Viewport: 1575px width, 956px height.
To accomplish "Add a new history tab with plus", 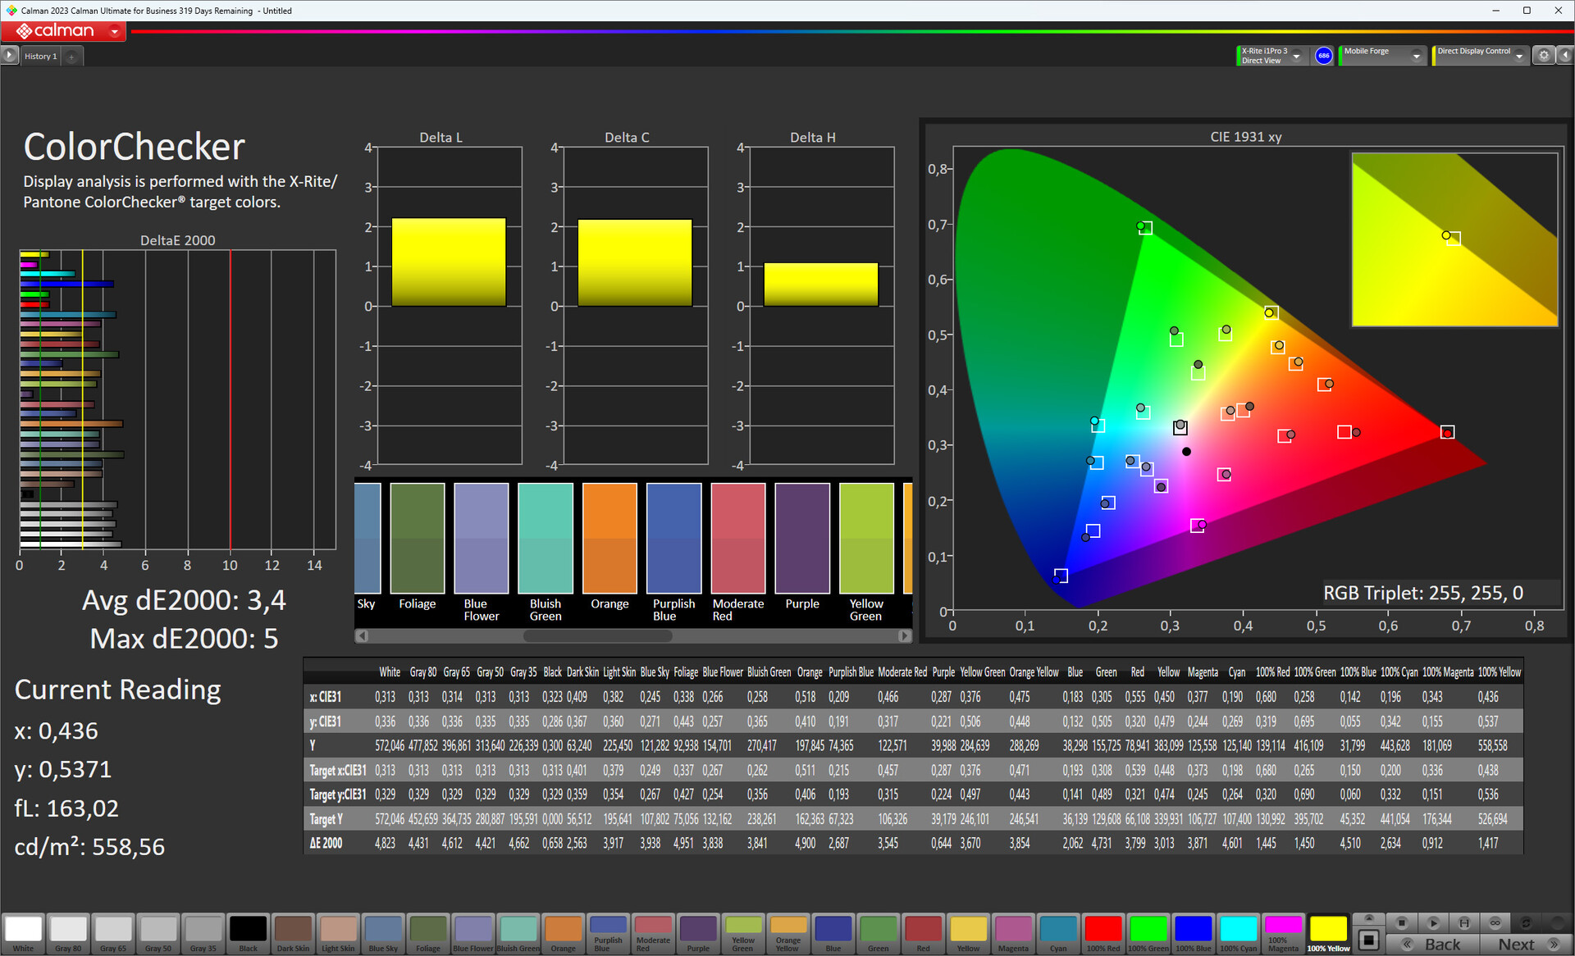I will tap(71, 57).
